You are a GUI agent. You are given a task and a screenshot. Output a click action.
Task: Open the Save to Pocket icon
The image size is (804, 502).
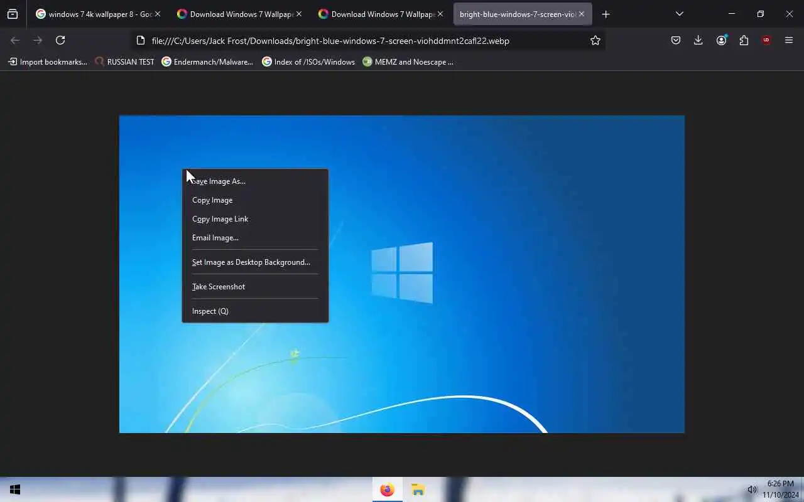(676, 40)
